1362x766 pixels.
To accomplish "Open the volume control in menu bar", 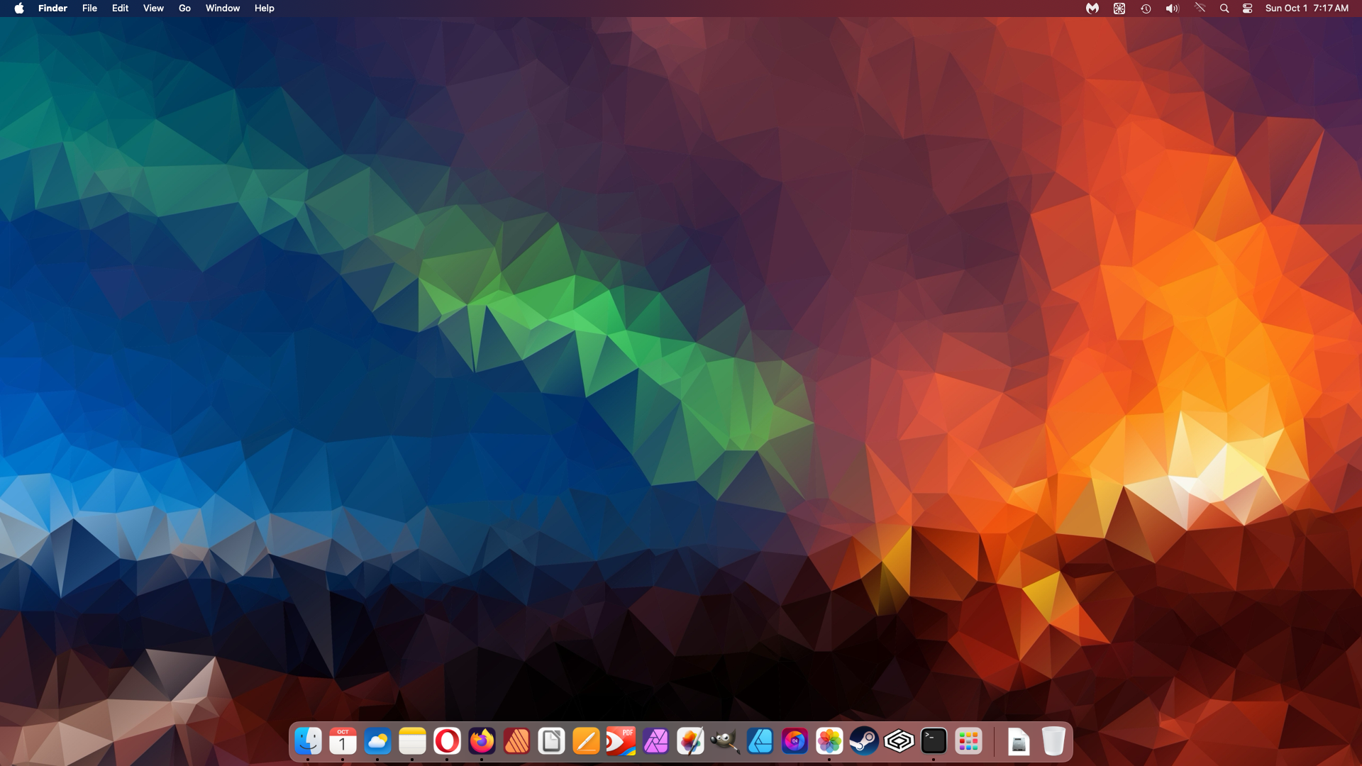I will click(1172, 9).
